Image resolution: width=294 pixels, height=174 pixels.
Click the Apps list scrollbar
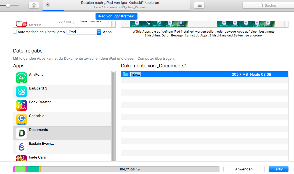coord(113,116)
